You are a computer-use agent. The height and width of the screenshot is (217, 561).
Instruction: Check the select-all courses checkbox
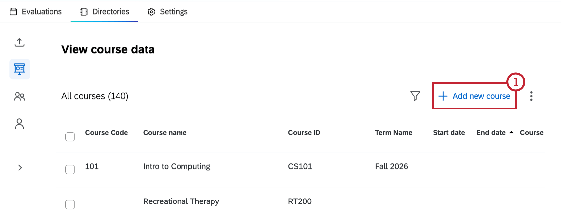click(x=70, y=137)
